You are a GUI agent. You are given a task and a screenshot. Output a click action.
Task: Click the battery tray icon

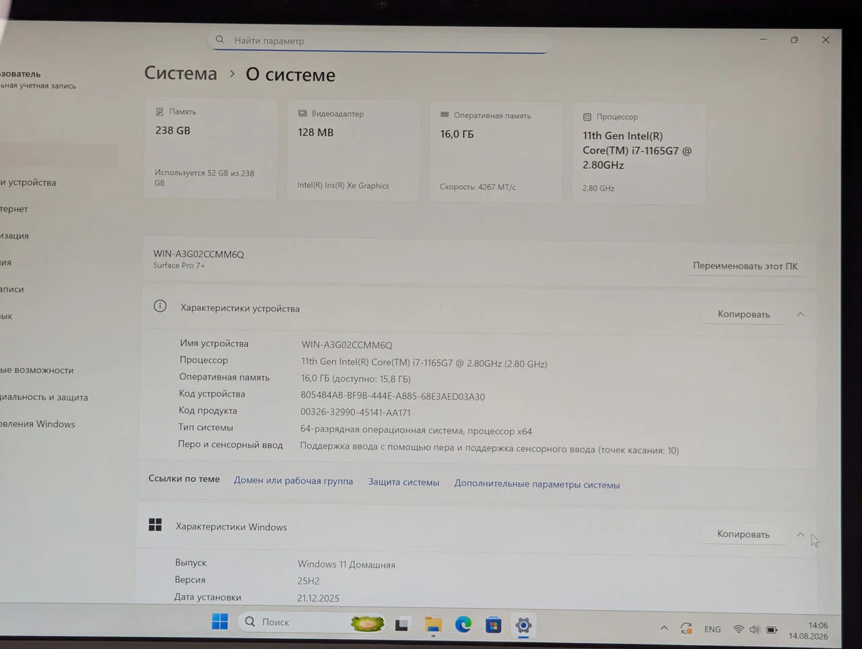pyautogui.click(x=772, y=630)
